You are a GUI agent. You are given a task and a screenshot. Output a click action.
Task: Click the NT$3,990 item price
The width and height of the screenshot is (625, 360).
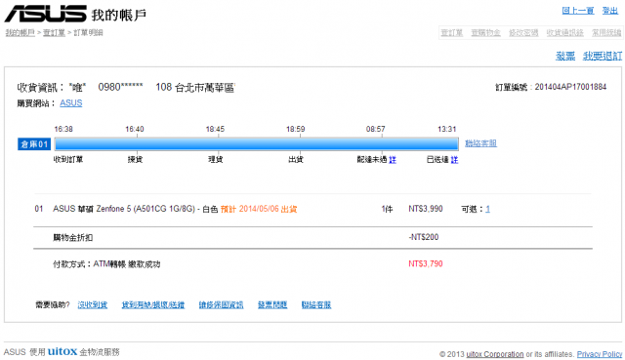click(426, 209)
